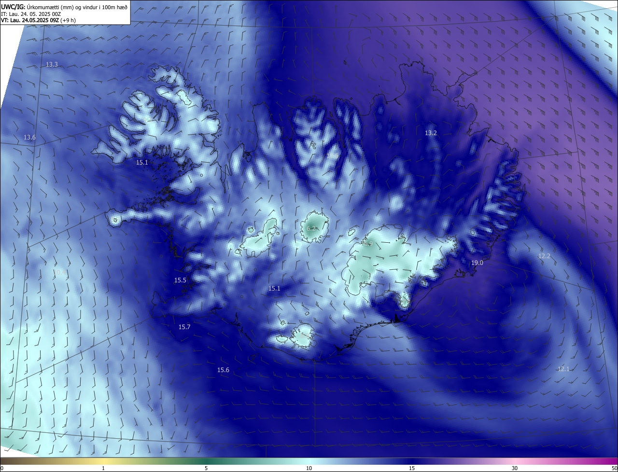Click the color scale tick label 15

pos(412,468)
